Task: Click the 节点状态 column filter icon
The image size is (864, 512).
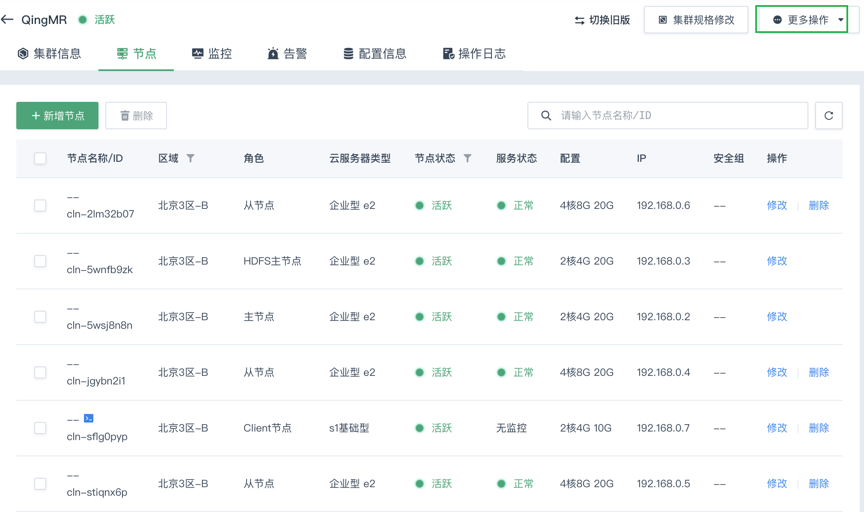Action: click(x=468, y=158)
